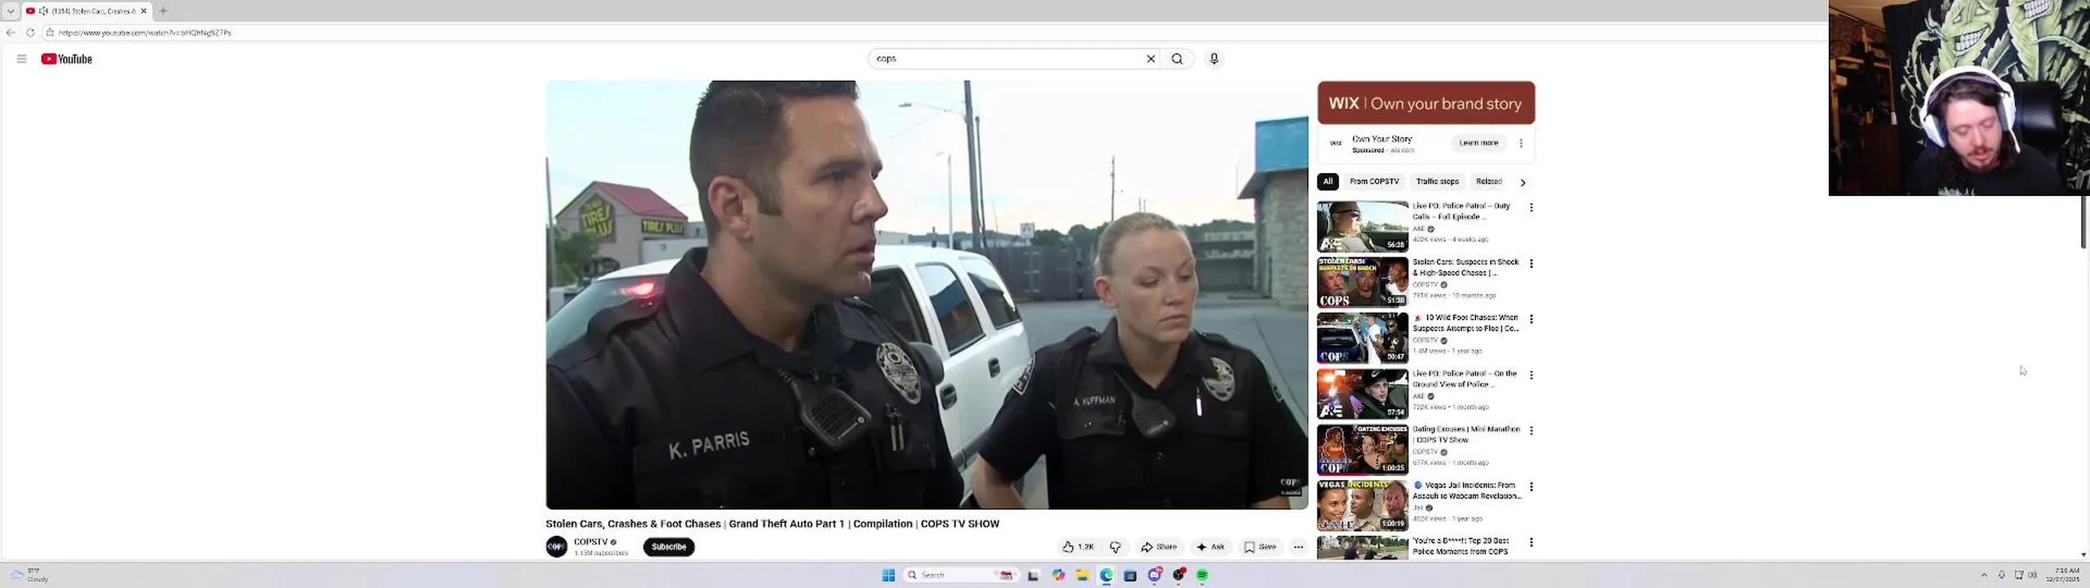Open options for Stolen Cars Suspects in Shock
2090x588 pixels.
click(x=1532, y=264)
